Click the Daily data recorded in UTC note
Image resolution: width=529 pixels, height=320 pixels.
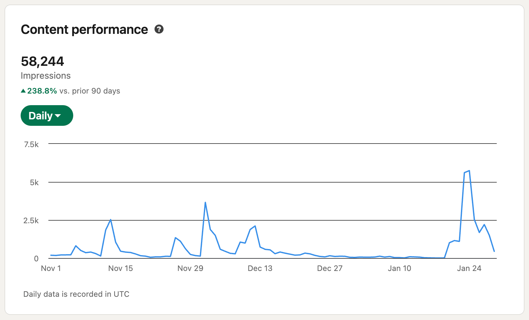[76, 294]
